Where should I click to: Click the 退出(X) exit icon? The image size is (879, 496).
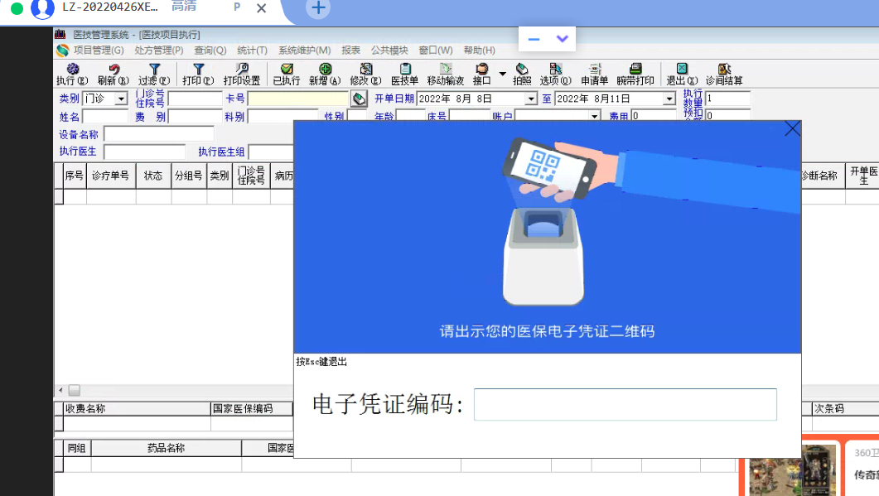pos(682,75)
